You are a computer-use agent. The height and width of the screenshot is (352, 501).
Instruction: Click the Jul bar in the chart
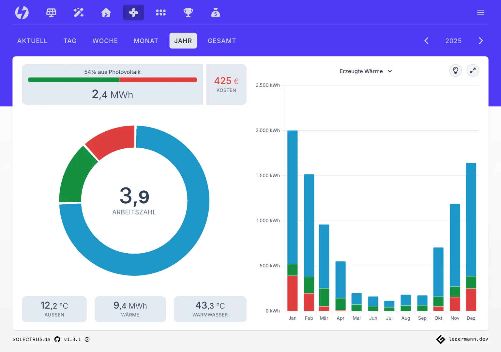tap(389, 306)
